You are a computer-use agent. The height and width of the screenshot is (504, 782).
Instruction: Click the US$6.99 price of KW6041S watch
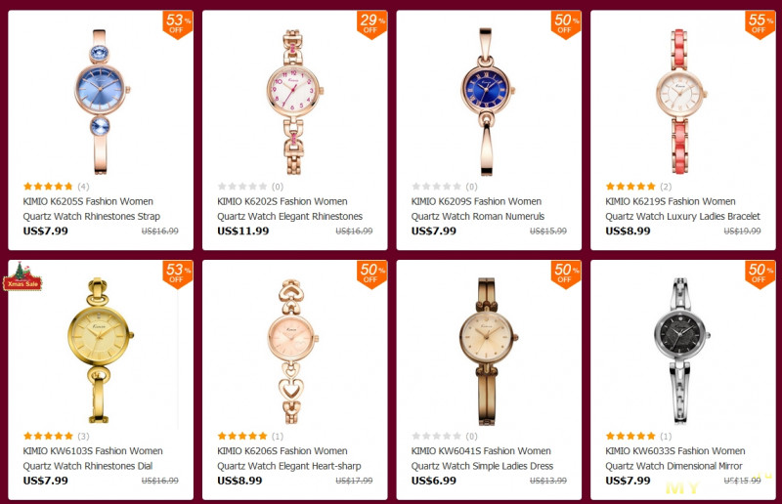coord(433,481)
